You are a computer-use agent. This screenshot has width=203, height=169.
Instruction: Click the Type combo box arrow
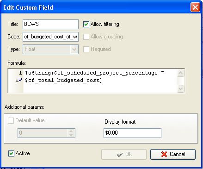(x=74, y=50)
